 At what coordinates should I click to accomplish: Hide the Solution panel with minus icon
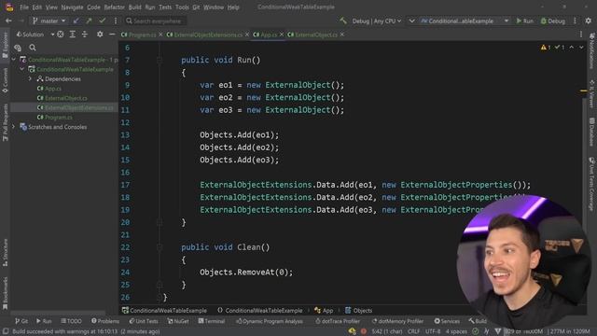[112, 35]
